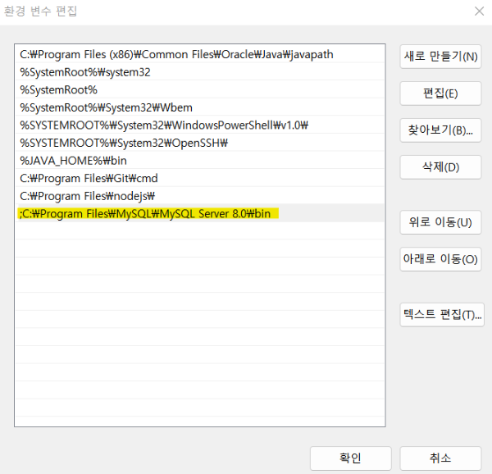Image resolution: width=492 pixels, height=474 pixels.
Task: Click the 새로 만들기(N) button
Action: 440,57
